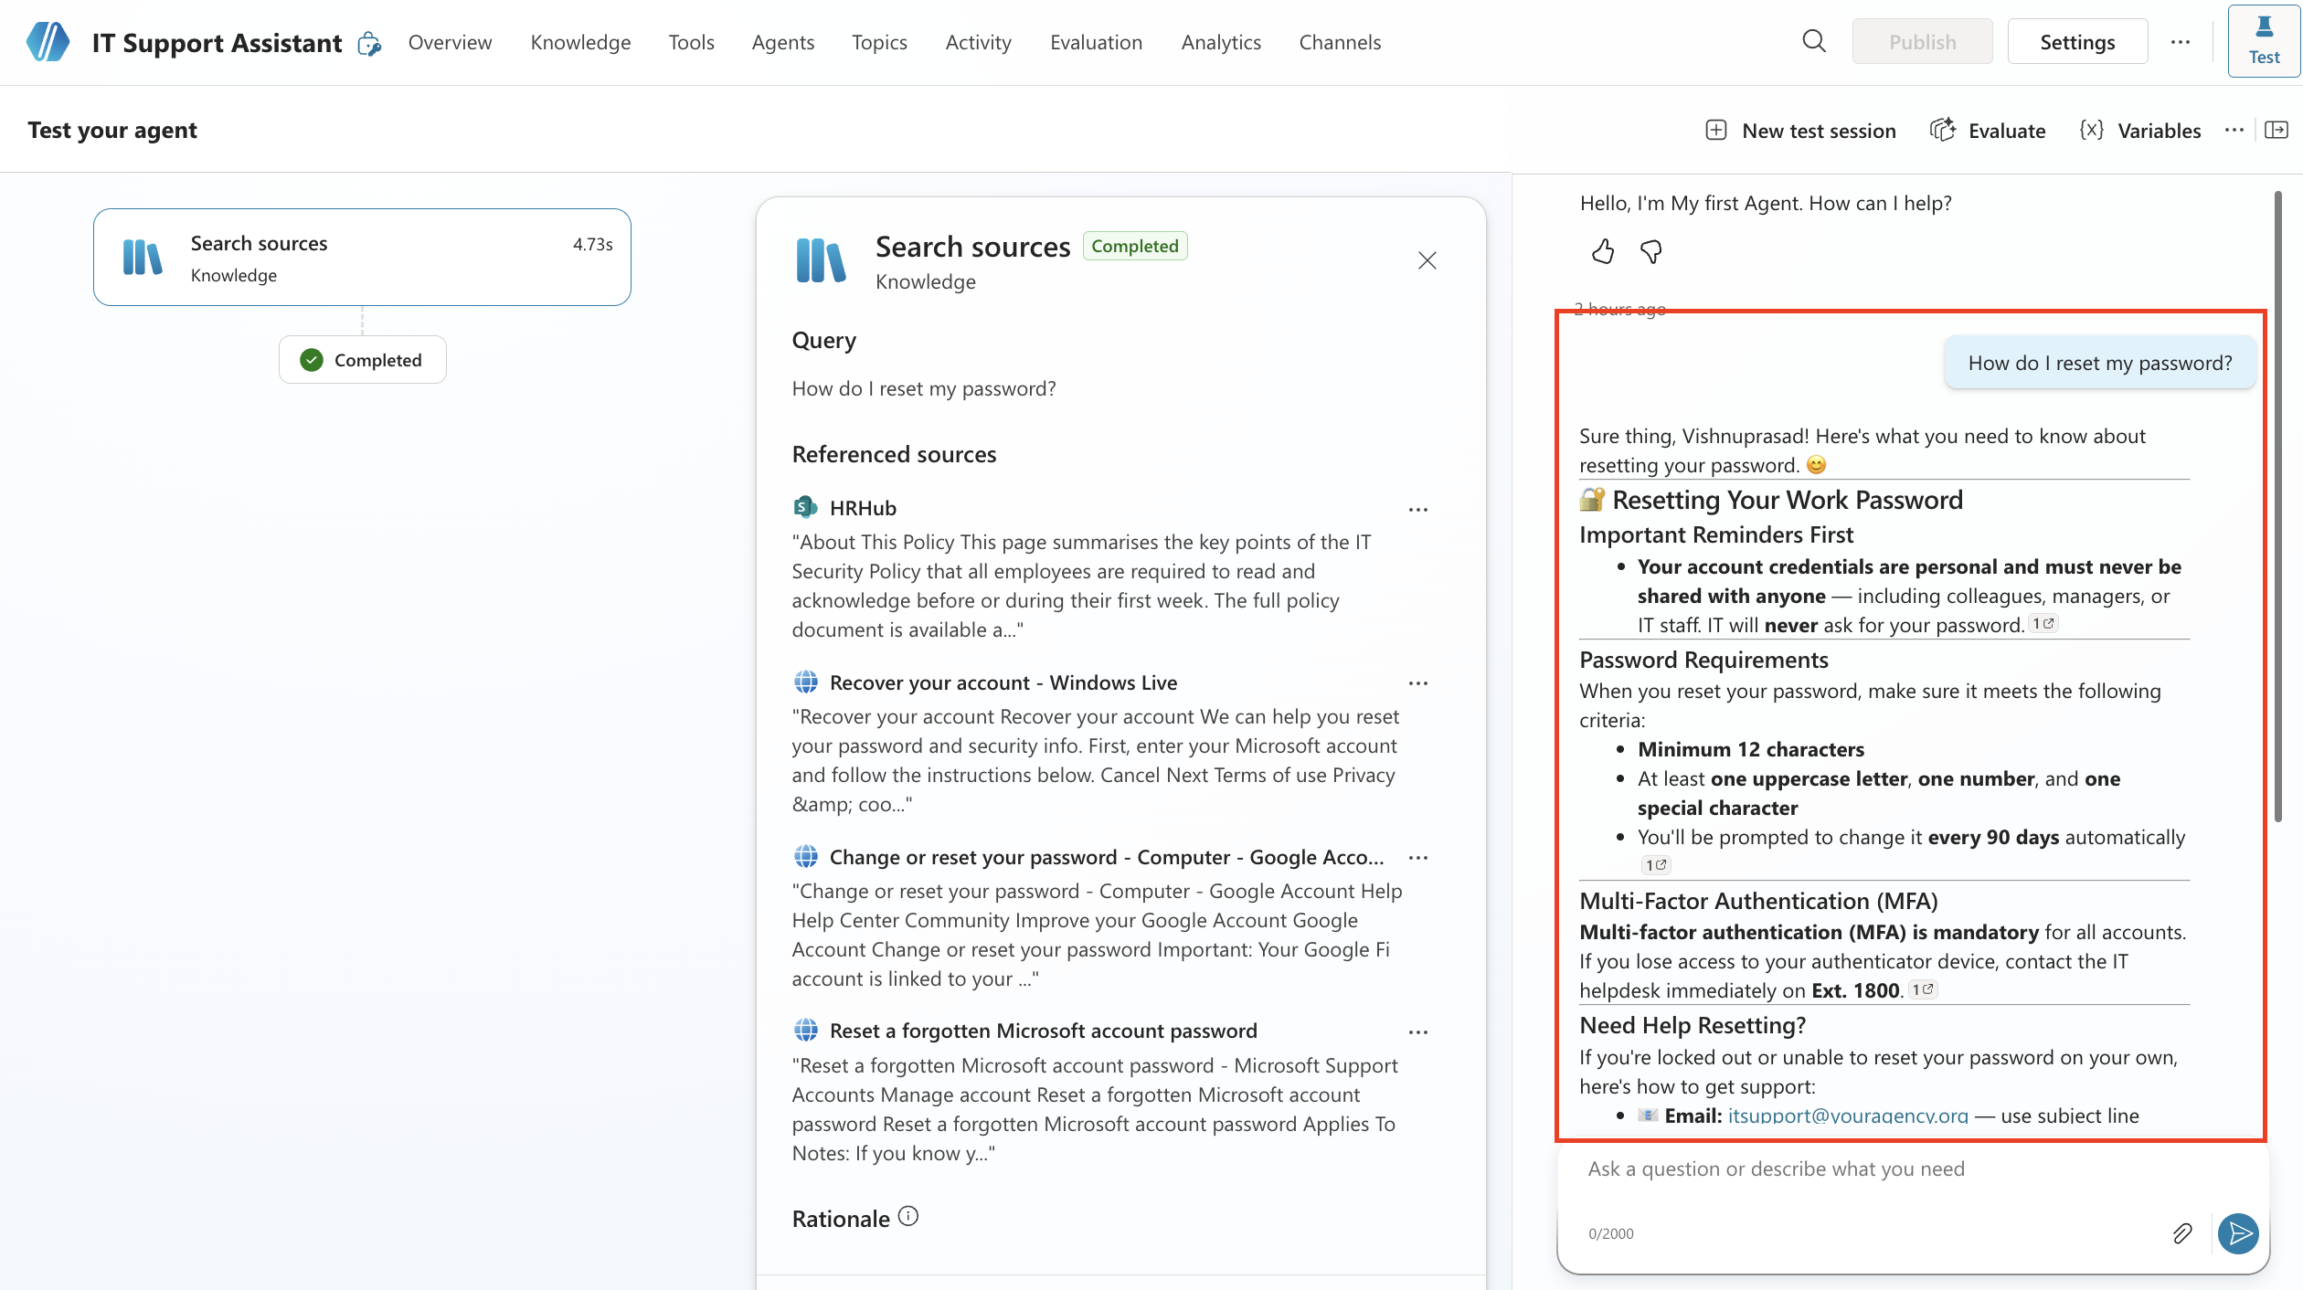Click the Publish button
Image resolution: width=2303 pixels, height=1290 pixels.
1923,42
